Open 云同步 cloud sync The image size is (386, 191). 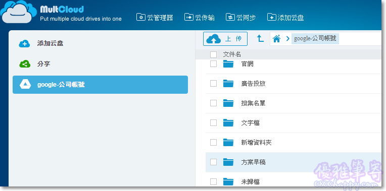(x=241, y=18)
